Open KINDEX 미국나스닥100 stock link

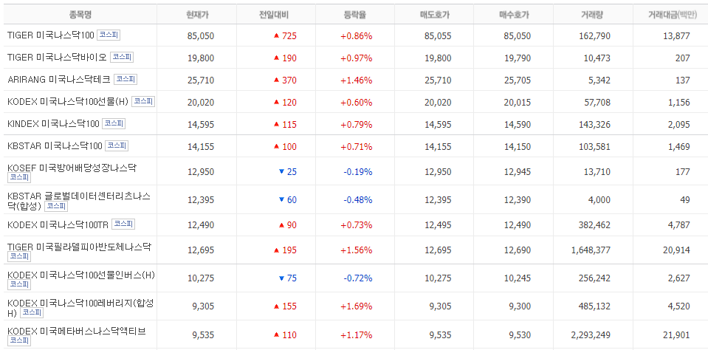53,124
